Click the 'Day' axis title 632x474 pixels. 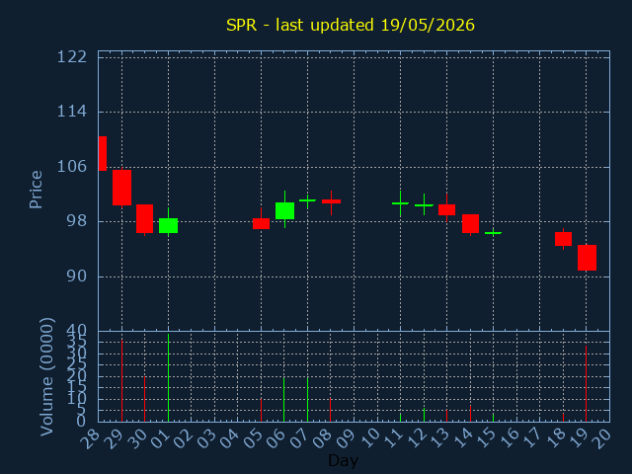(343, 460)
